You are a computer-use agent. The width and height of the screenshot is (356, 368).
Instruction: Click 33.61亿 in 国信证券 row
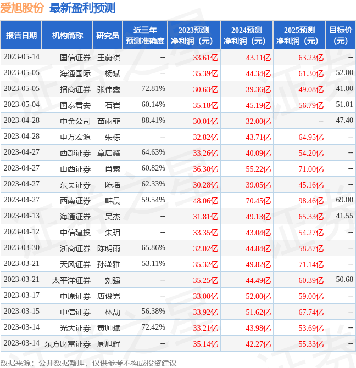(205, 58)
